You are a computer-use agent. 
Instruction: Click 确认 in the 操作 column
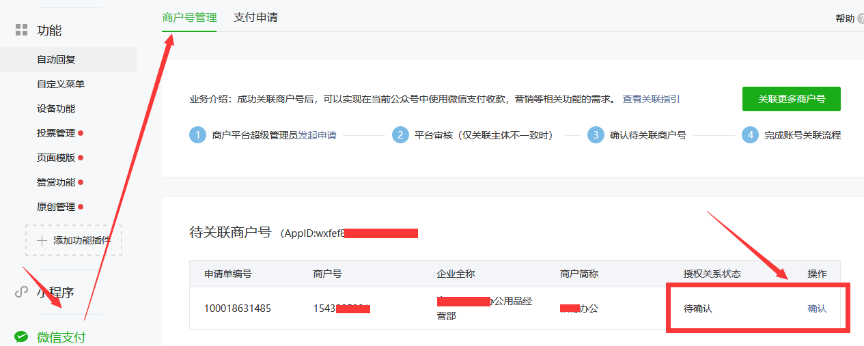[817, 308]
